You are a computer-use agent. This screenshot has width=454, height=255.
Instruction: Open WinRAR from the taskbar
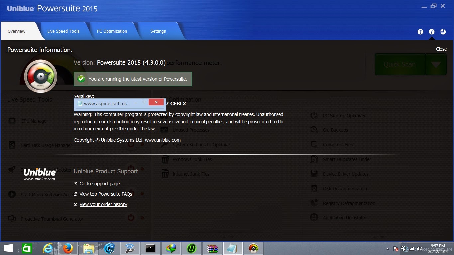coord(212,248)
